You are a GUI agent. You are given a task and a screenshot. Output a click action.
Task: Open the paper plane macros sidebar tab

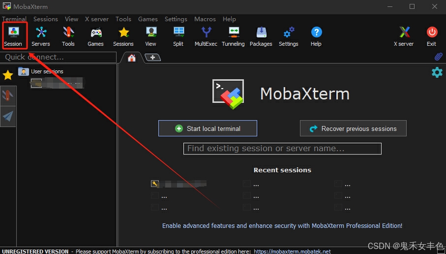[x=8, y=116]
